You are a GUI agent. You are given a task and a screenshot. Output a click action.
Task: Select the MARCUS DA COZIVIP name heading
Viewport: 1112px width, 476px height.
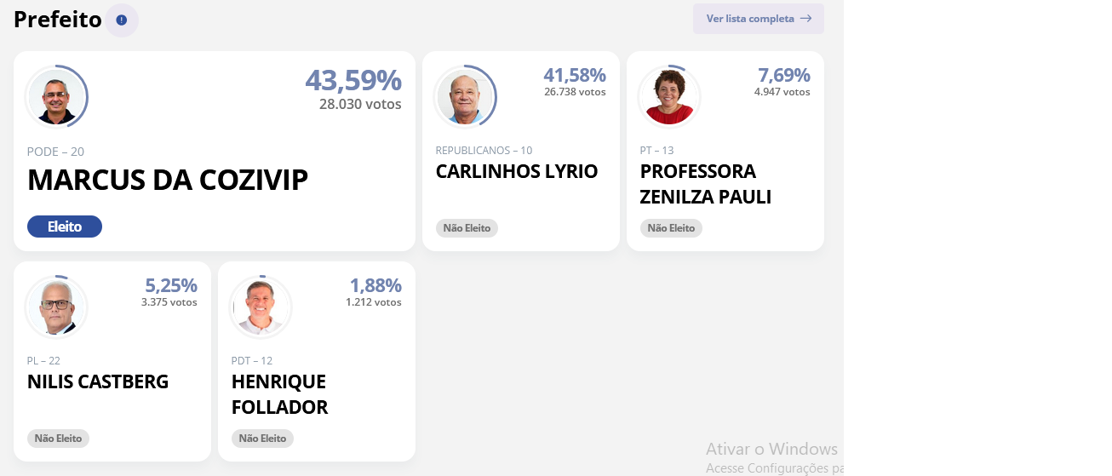tap(168, 180)
